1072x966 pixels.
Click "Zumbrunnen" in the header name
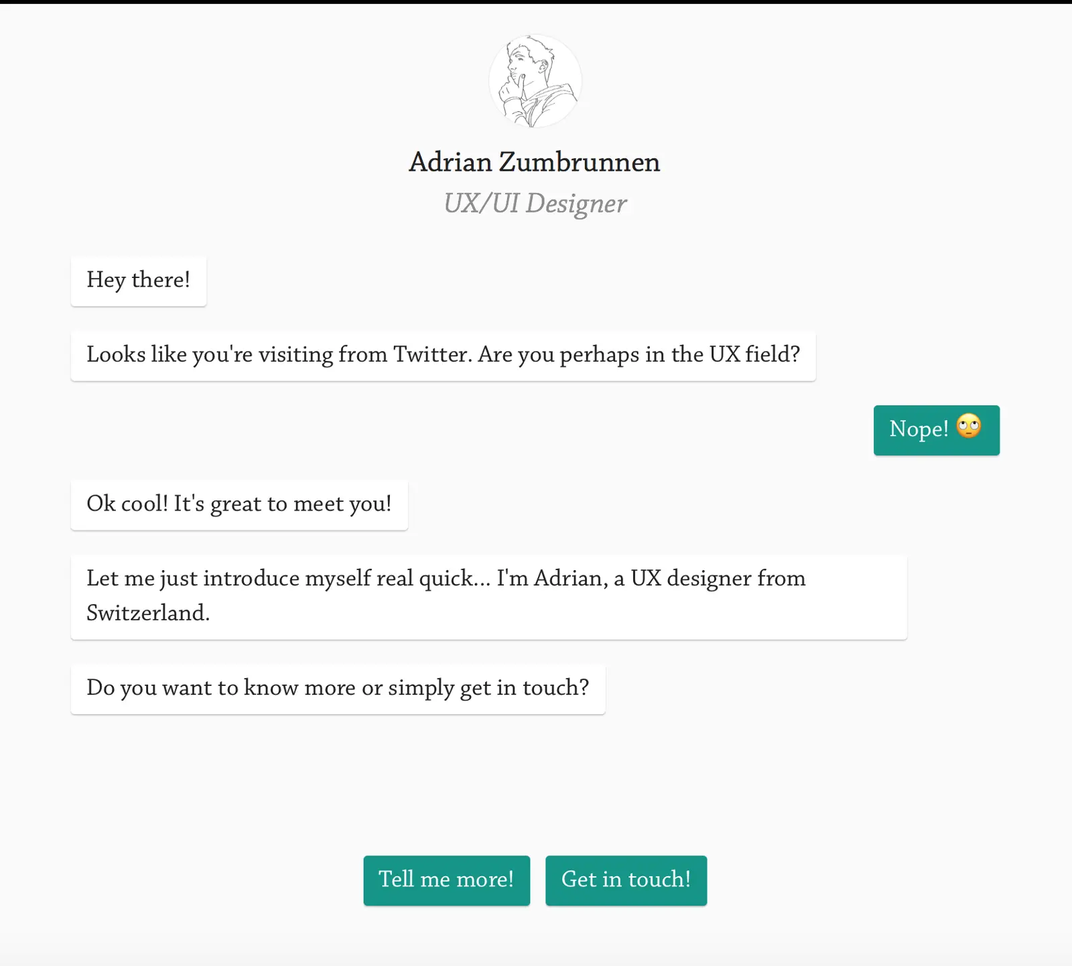580,162
